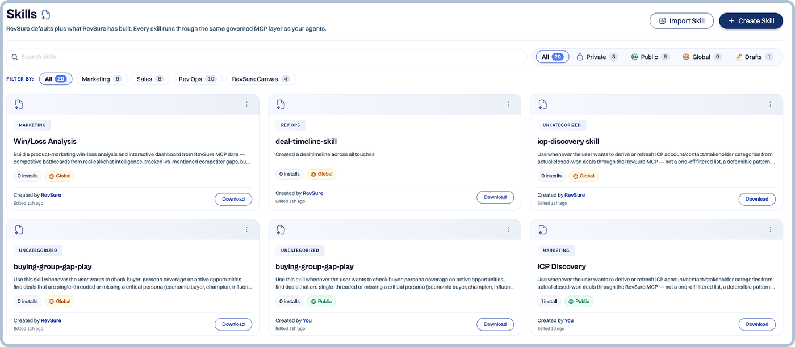Open the ICP Discovery card title
Screen dimensions: 795x347
pyautogui.click(x=562, y=266)
